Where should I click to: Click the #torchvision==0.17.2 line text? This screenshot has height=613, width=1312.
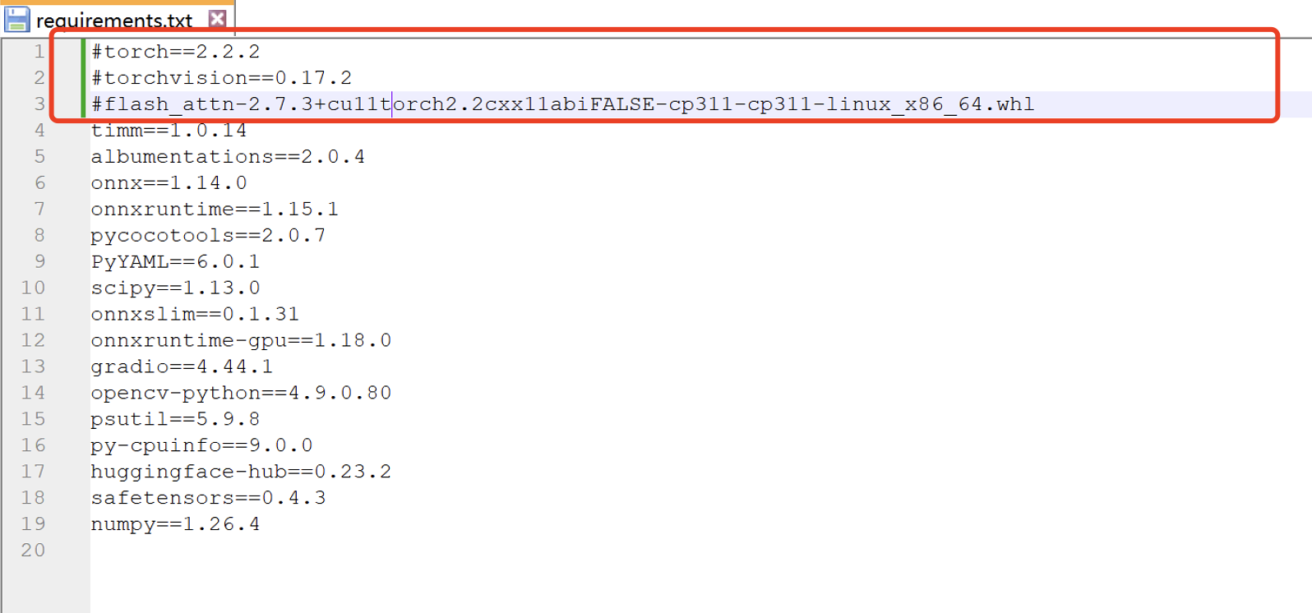pos(221,78)
